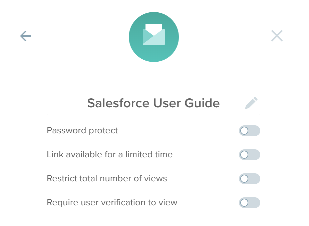The width and height of the screenshot is (309, 226).
Task: Toggle Link available for a limited time
Action: tap(250, 155)
